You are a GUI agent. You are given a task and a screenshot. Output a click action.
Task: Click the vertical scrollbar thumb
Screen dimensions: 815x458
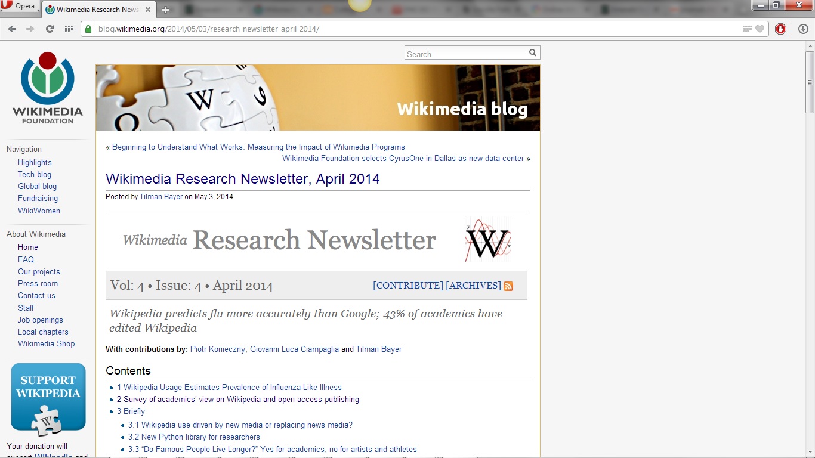(x=810, y=83)
